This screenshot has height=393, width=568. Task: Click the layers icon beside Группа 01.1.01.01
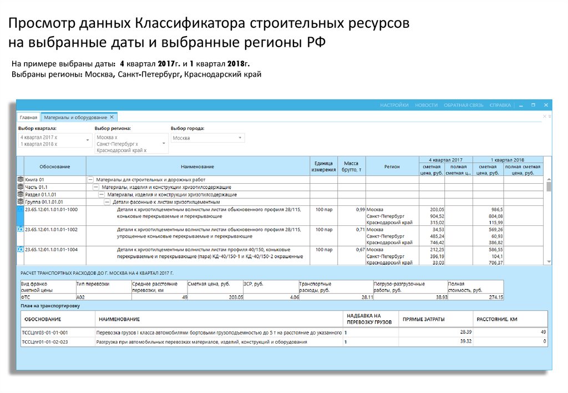pyautogui.click(x=21, y=202)
